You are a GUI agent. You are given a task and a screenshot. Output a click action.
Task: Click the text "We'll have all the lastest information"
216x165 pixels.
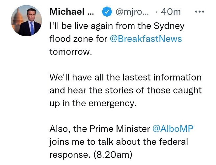click(125, 78)
